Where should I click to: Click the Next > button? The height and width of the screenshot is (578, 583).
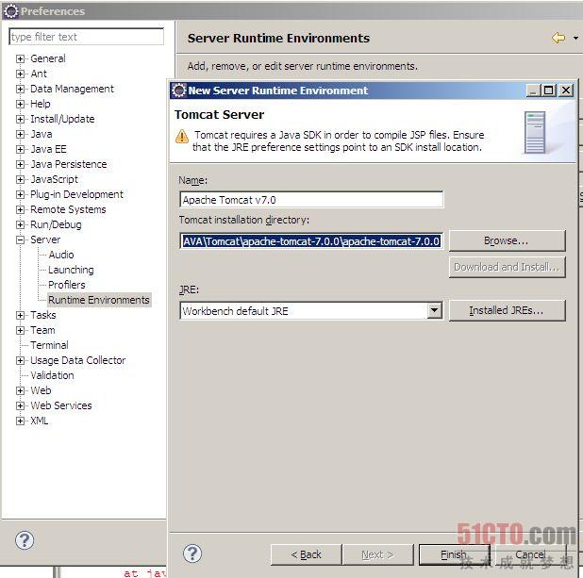pyautogui.click(x=377, y=554)
